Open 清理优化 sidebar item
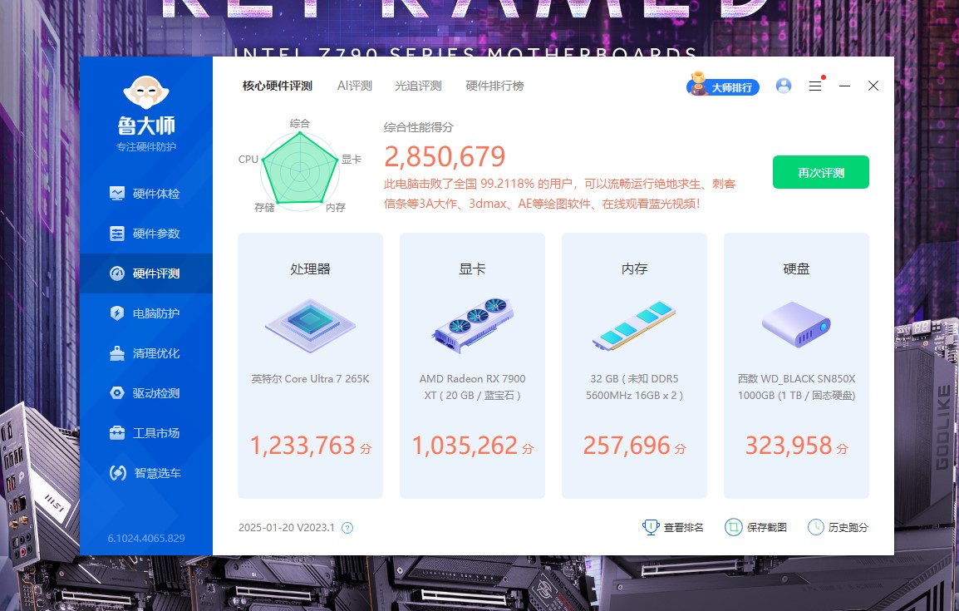The width and height of the screenshot is (959, 611). tap(146, 353)
